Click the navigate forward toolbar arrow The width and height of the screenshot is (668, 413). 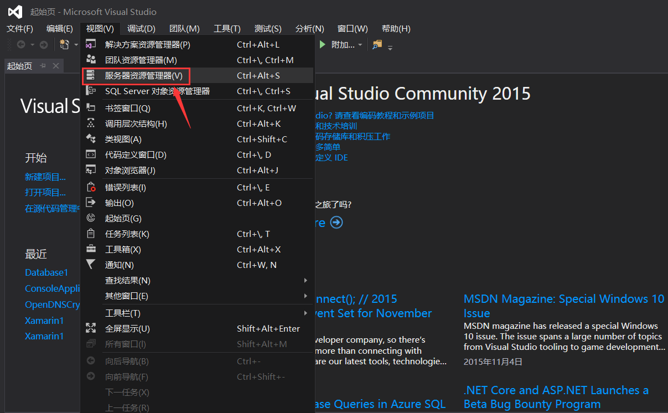coord(44,44)
